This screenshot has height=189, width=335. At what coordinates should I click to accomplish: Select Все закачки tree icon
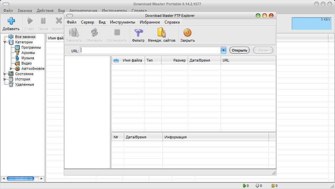click(x=11, y=37)
